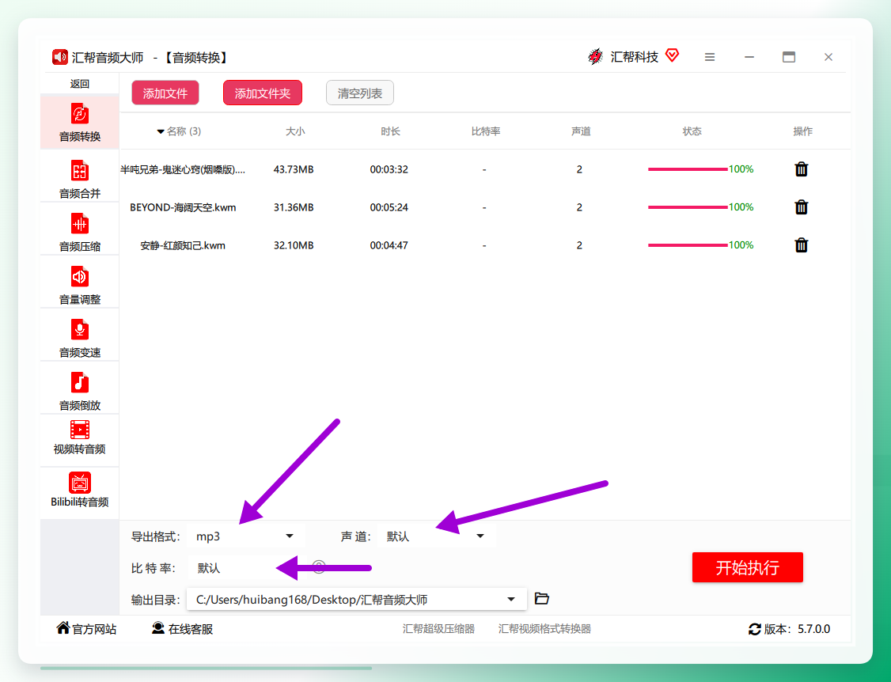Delete the 半吨兄弟-鬼迷心窍 file row
The image size is (891, 682).
802,169
